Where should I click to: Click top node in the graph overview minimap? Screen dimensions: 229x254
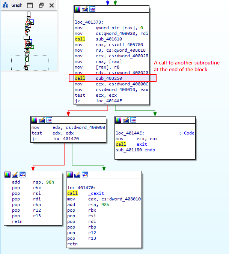29,14
